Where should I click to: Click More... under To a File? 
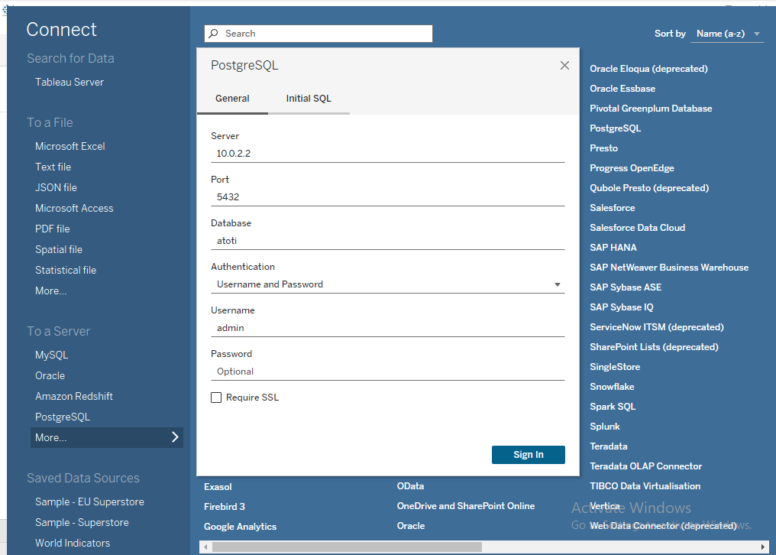pos(50,291)
